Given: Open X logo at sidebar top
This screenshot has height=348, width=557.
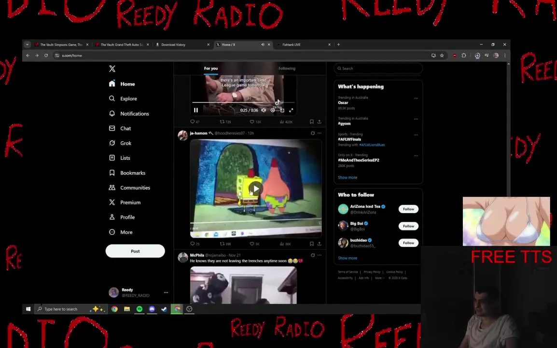Looking at the screenshot, I should coord(112,69).
